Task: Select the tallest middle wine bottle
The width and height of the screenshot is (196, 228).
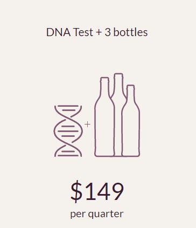Action: (118, 114)
